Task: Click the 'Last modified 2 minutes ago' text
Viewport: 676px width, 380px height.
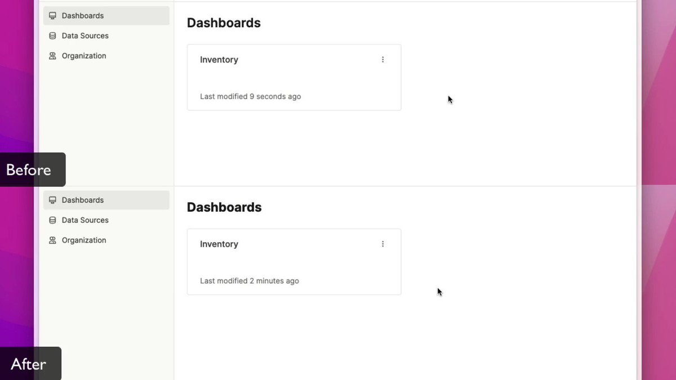Action: coord(250,281)
